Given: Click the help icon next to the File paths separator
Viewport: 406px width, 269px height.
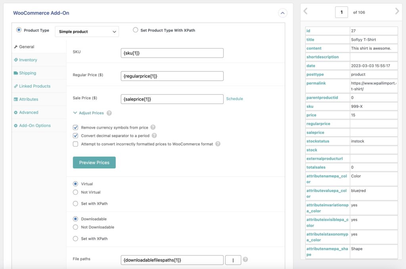Looking at the screenshot, I should click(245, 259).
